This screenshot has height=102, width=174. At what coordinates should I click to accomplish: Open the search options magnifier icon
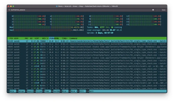point(9,10)
